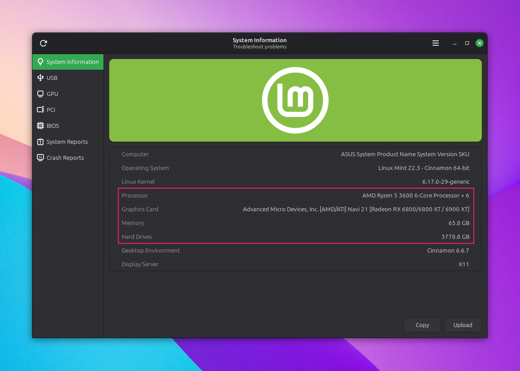Click the Operating System label
The height and width of the screenshot is (371, 520).
pos(145,168)
